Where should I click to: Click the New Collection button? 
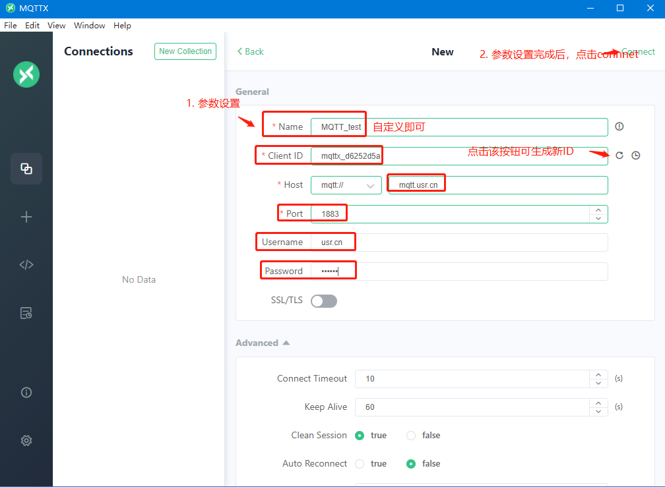click(x=185, y=51)
